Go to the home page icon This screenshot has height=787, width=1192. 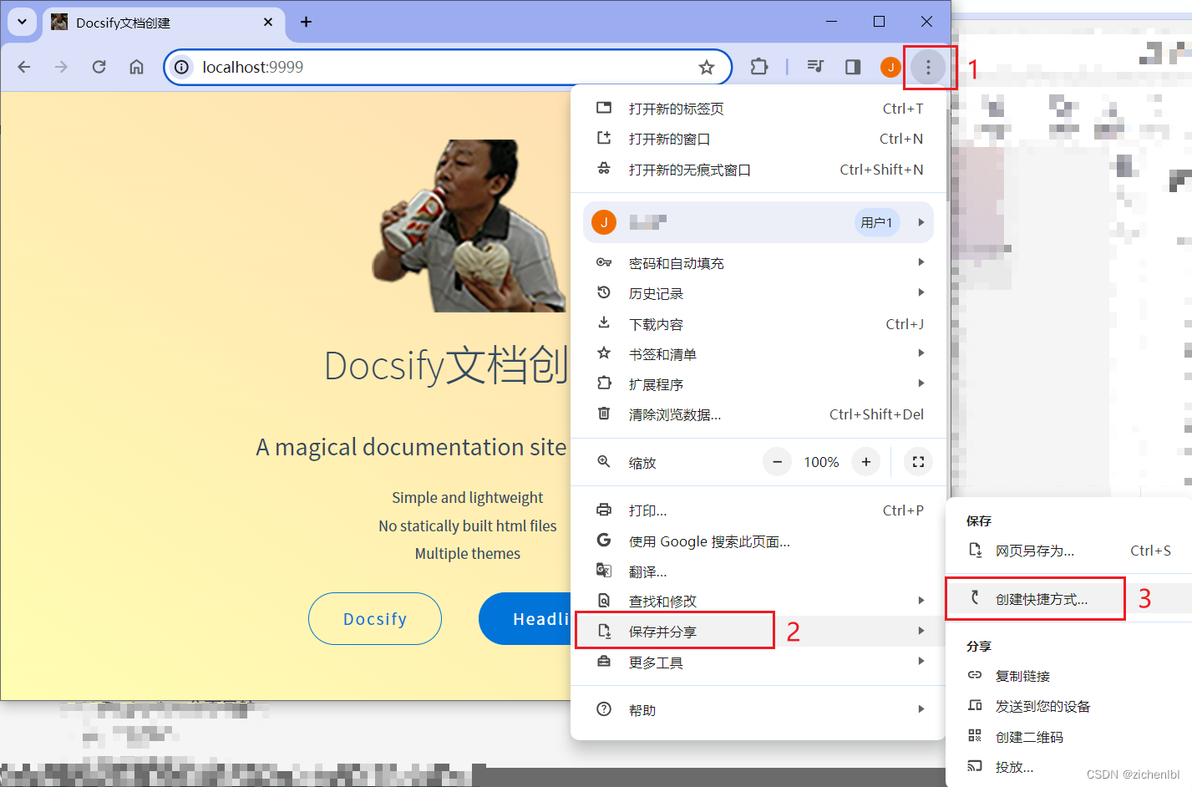coord(136,67)
